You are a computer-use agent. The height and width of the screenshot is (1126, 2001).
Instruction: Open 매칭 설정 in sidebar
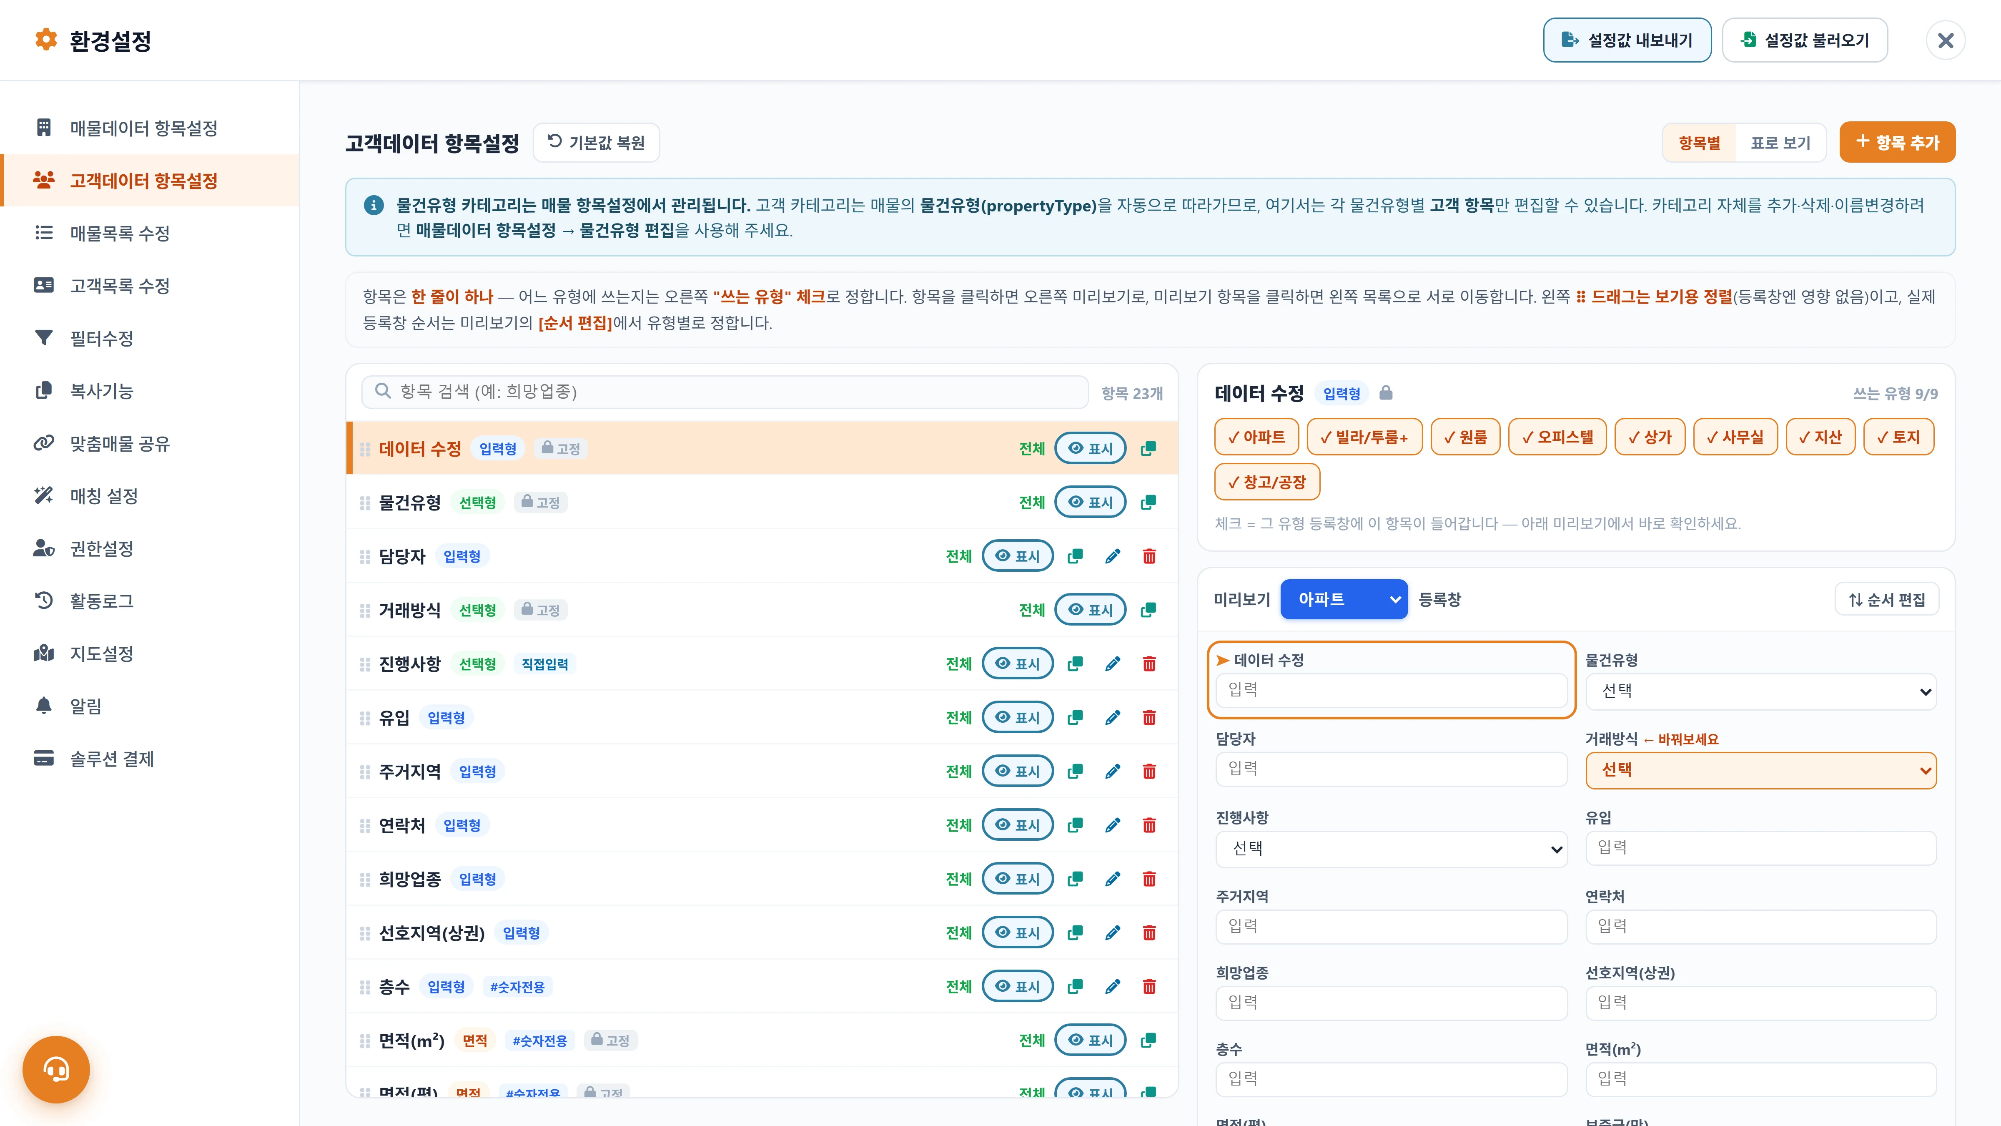[x=150, y=496]
